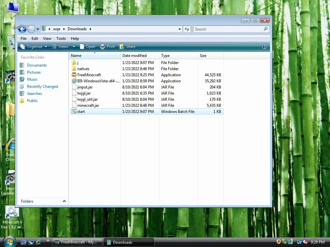Click the Share toolbar button
This screenshot has height=247, width=330.
pyautogui.click(x=127, y=47)
